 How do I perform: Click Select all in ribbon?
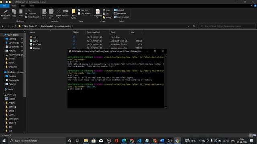click(x=119, y=10)
